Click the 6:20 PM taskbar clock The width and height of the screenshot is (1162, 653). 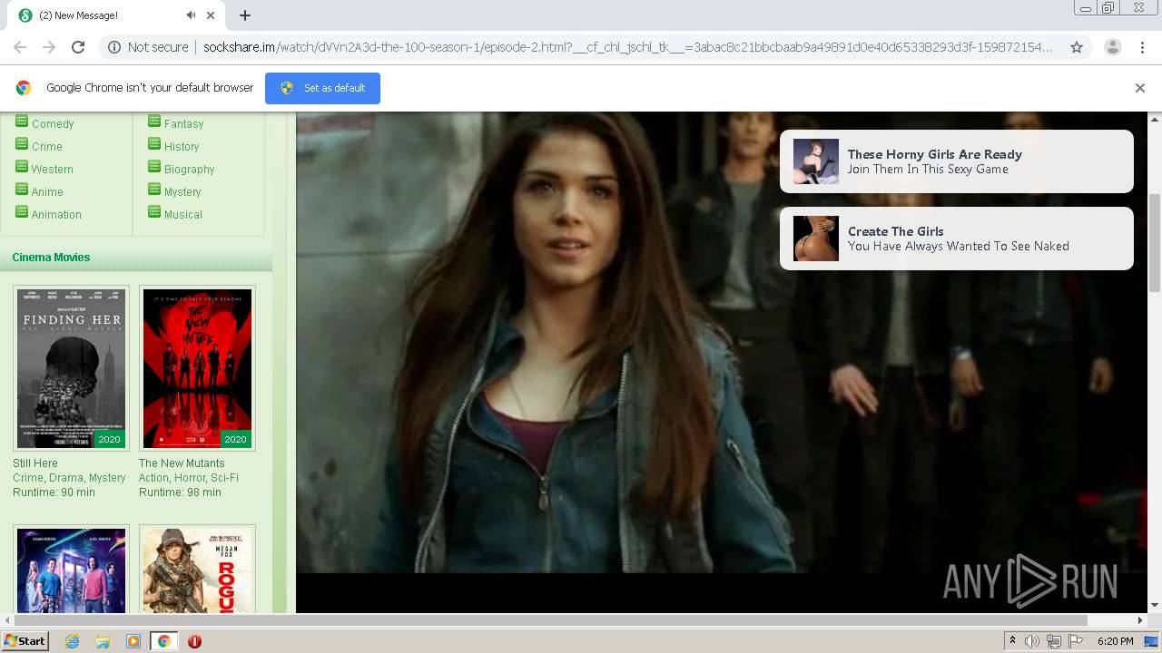[1116, 641]
